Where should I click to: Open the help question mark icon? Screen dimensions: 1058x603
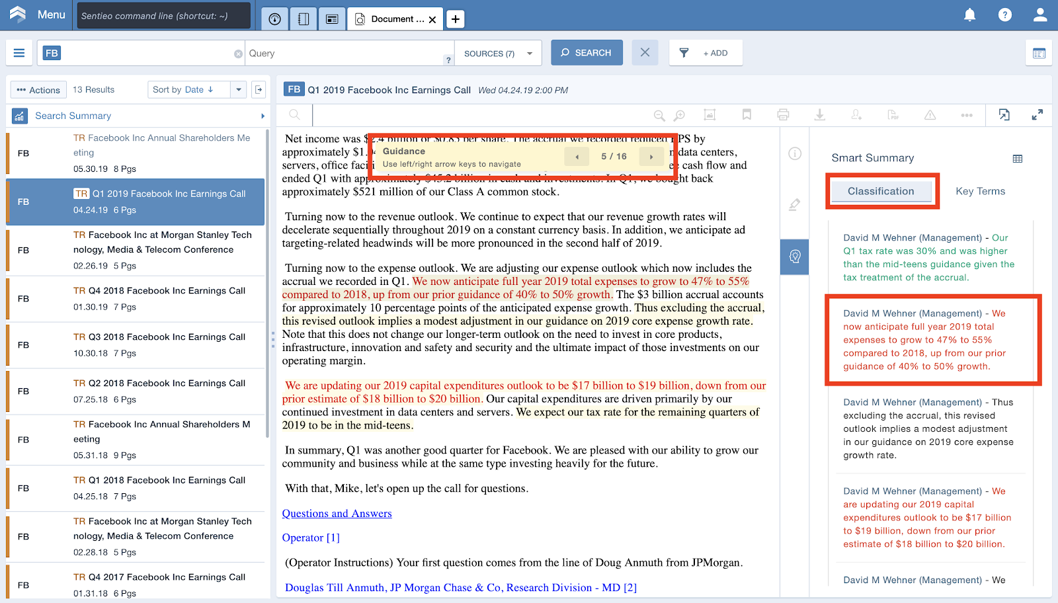click(x=1004, y=15)
